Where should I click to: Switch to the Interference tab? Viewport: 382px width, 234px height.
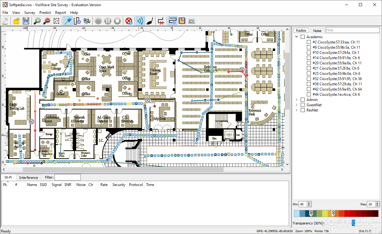28,178
